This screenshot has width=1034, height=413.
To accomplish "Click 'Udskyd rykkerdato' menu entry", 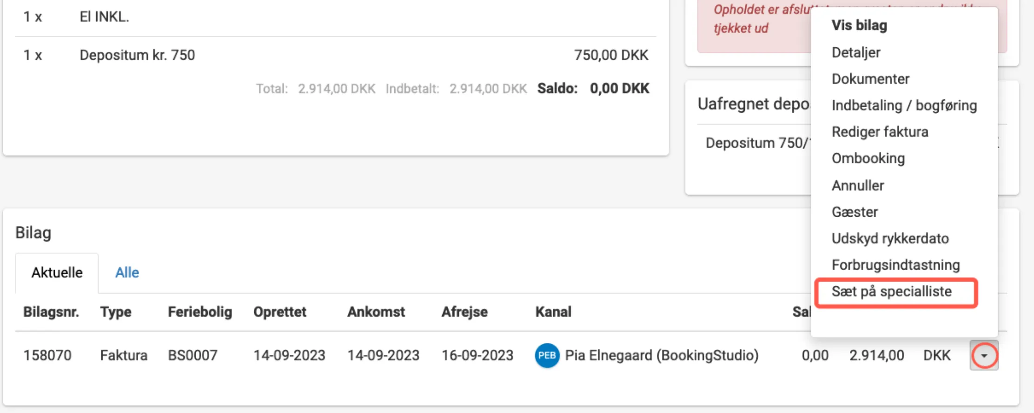I will (x=890, y=239).
